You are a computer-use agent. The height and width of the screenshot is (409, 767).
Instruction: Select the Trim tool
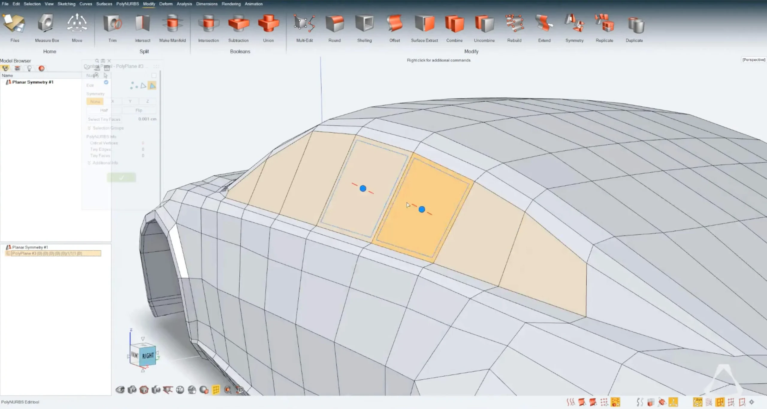coord(112,25)
